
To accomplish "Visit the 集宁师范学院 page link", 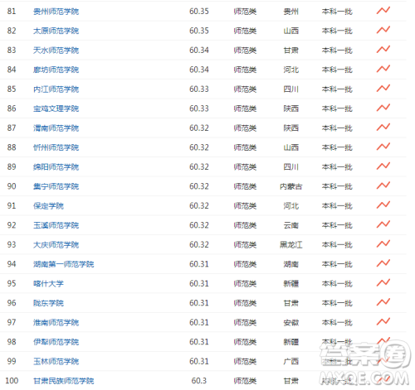I will pos(56,186).
